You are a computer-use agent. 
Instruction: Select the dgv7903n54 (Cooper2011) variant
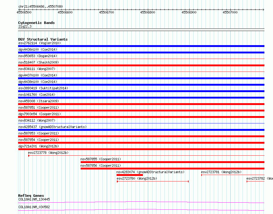[40, 114]
